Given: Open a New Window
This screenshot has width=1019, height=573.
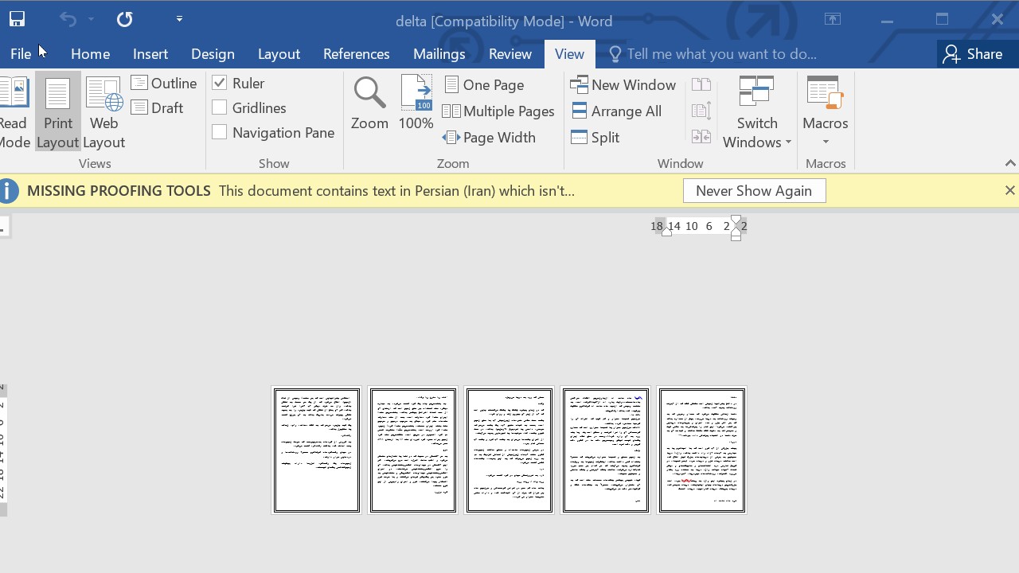Looking at the screenshot, I should 623,84.
